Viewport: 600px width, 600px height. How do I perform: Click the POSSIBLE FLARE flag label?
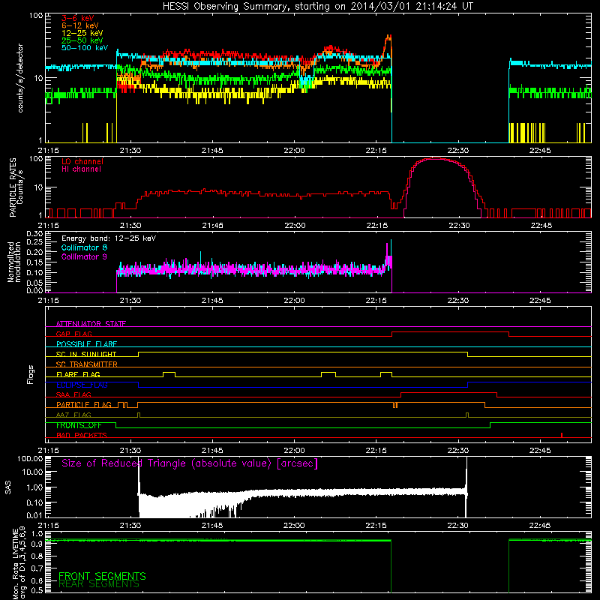pos(86,344)
